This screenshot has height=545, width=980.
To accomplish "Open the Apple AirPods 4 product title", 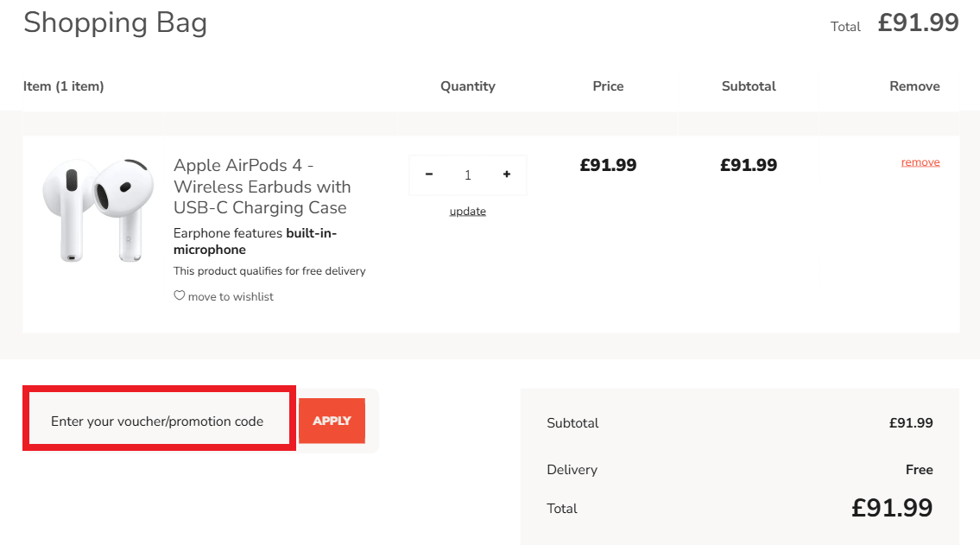I will click(262, 187).
